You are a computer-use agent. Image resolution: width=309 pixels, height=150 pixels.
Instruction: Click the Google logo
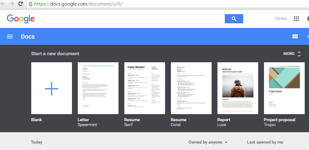click(21, 19)
